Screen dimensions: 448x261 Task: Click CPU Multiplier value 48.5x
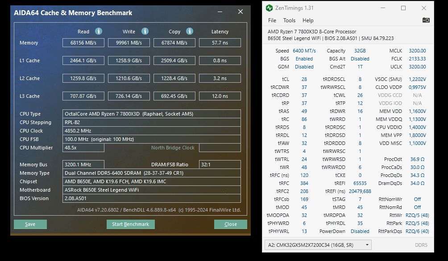click(83, 148)
